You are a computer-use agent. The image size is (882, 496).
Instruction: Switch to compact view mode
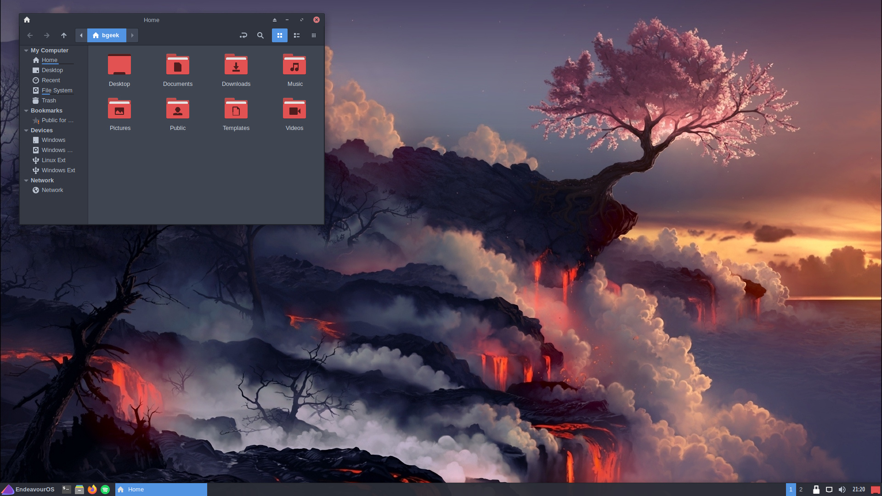[x=314, y=35]
